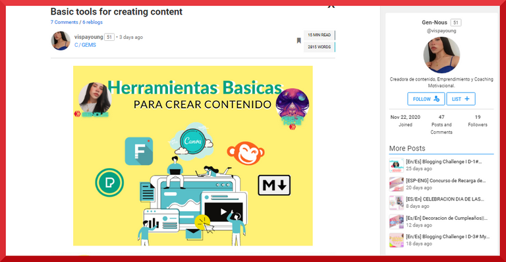The width and height of the screenshot is (506, 262).
Task: Click thumbnail of Blogging Challenge D-1 post
Action: [x=396, y=165]
